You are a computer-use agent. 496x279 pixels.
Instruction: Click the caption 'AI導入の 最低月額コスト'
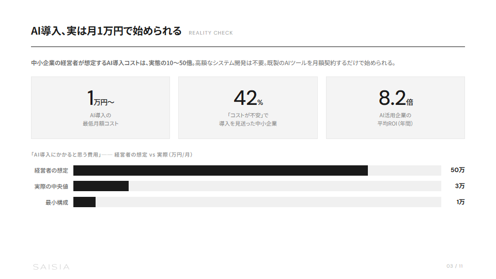click(x=101, y=119)
